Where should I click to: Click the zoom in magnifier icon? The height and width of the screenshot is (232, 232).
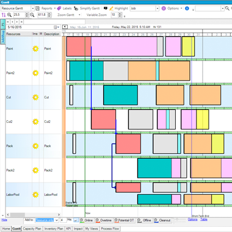click(x=9, y=15)
